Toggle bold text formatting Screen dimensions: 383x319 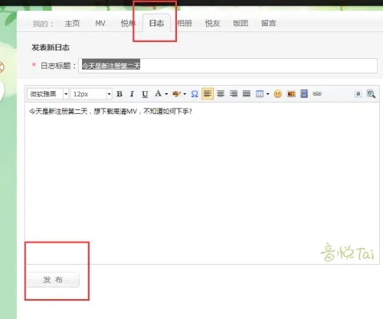119,94
